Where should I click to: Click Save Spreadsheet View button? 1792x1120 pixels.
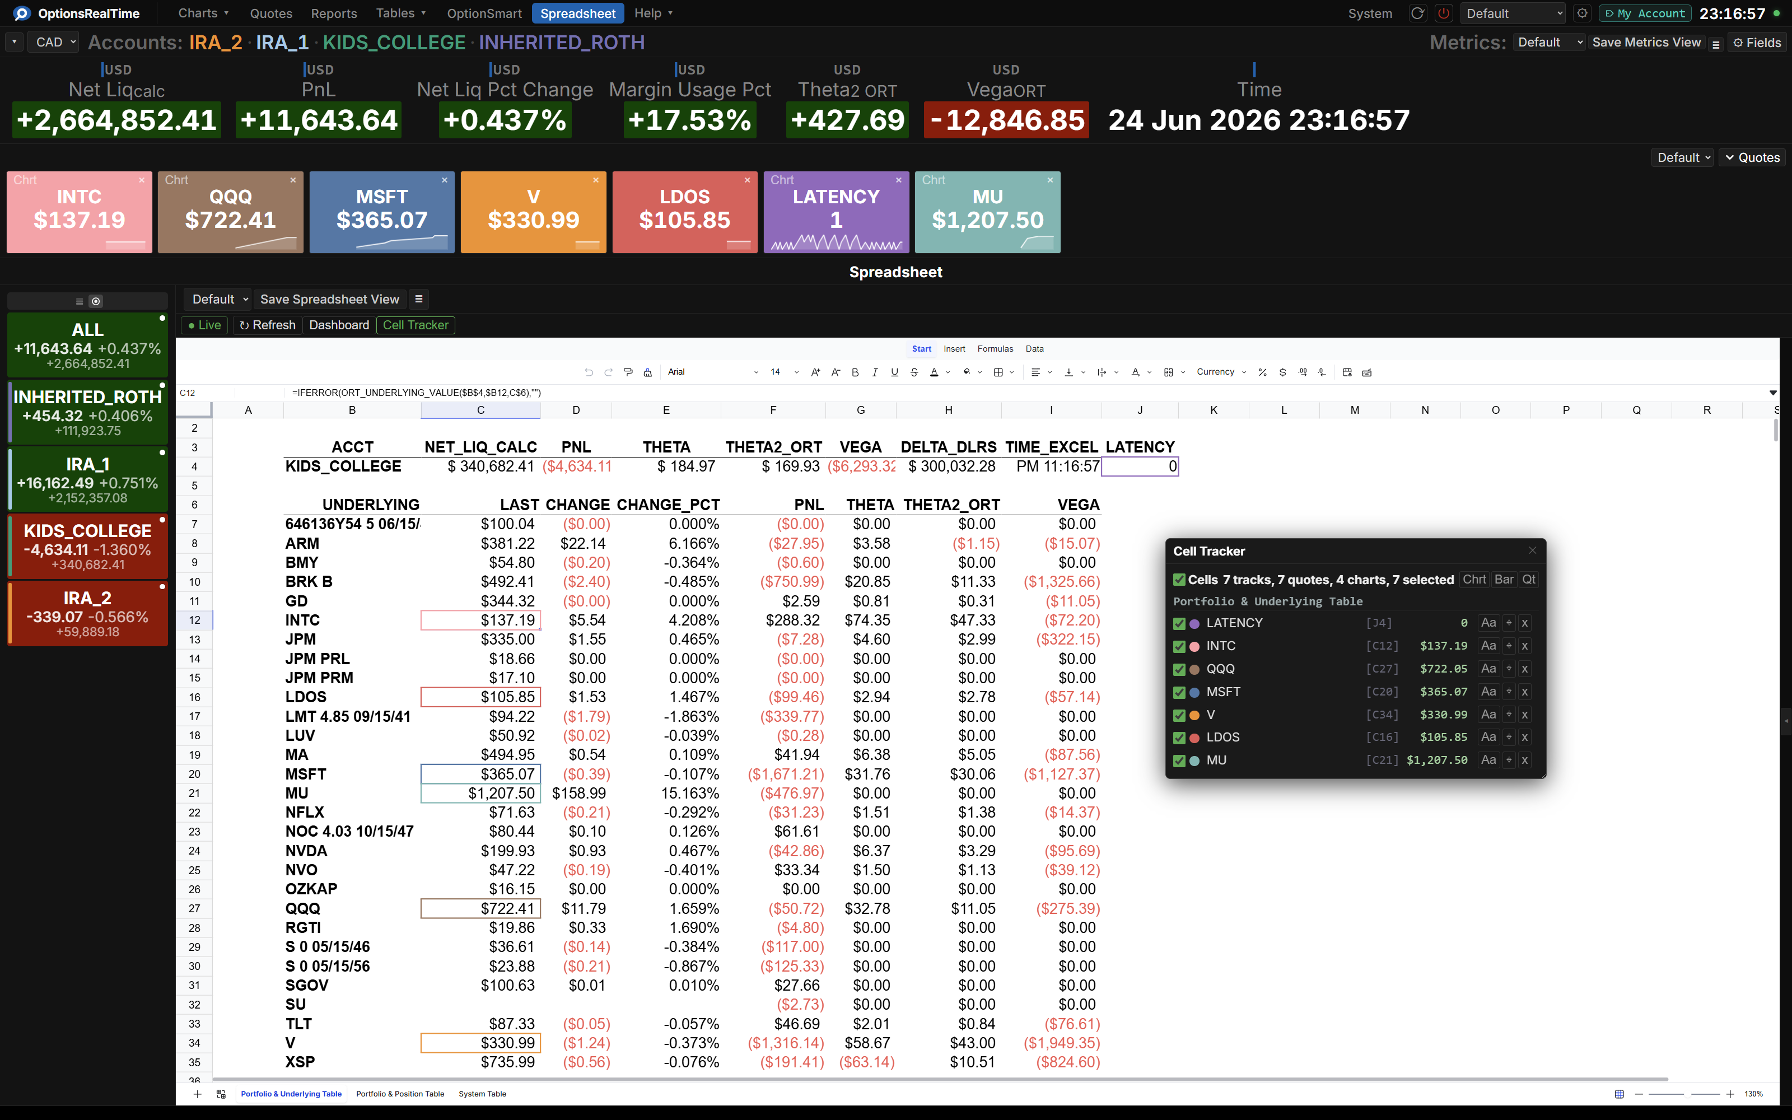[329, 299]
